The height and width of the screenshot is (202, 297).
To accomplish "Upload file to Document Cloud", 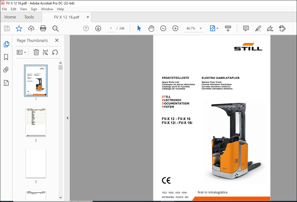I will point(31,28).
